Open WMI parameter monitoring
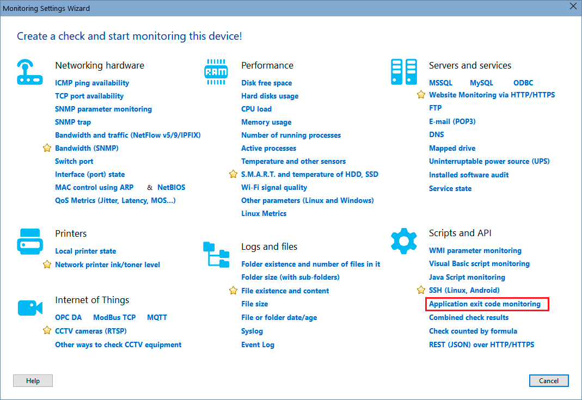This screenshot has height=400, width=582. click(475, 250)
